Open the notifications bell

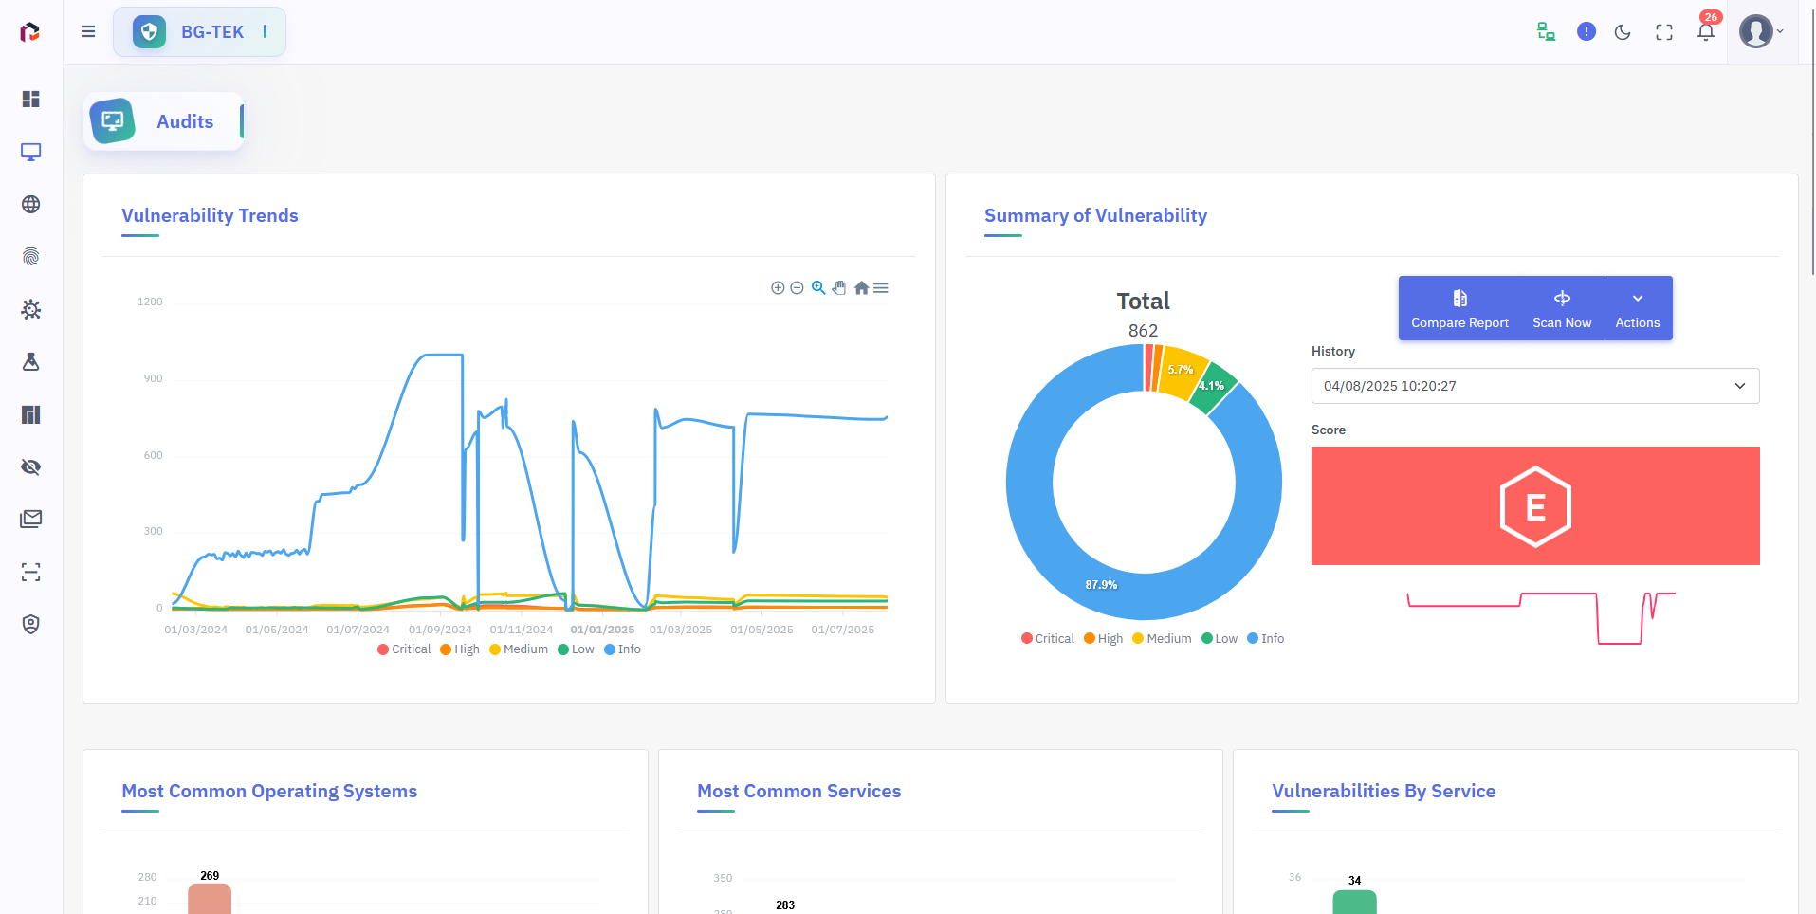pyautogui.click(x=1705, y=32)
